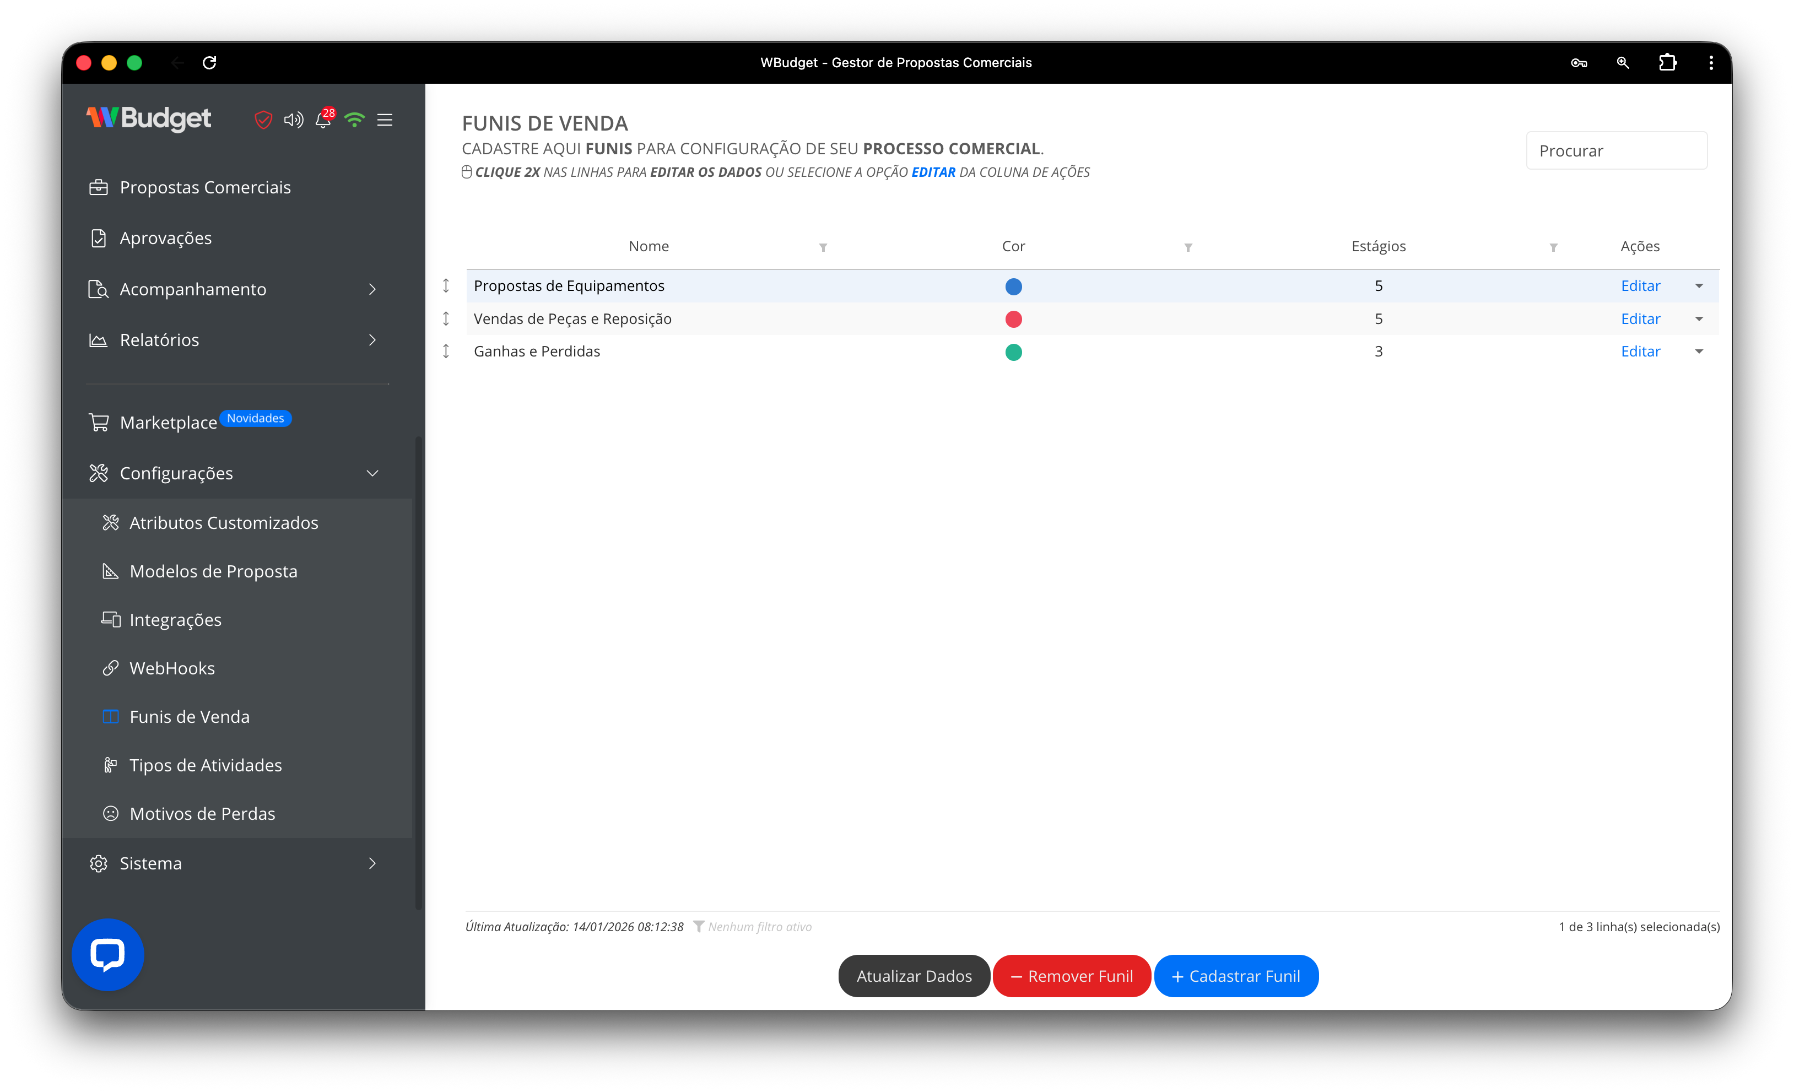Go to Propostas Comerciais menu

pos(204,187)
